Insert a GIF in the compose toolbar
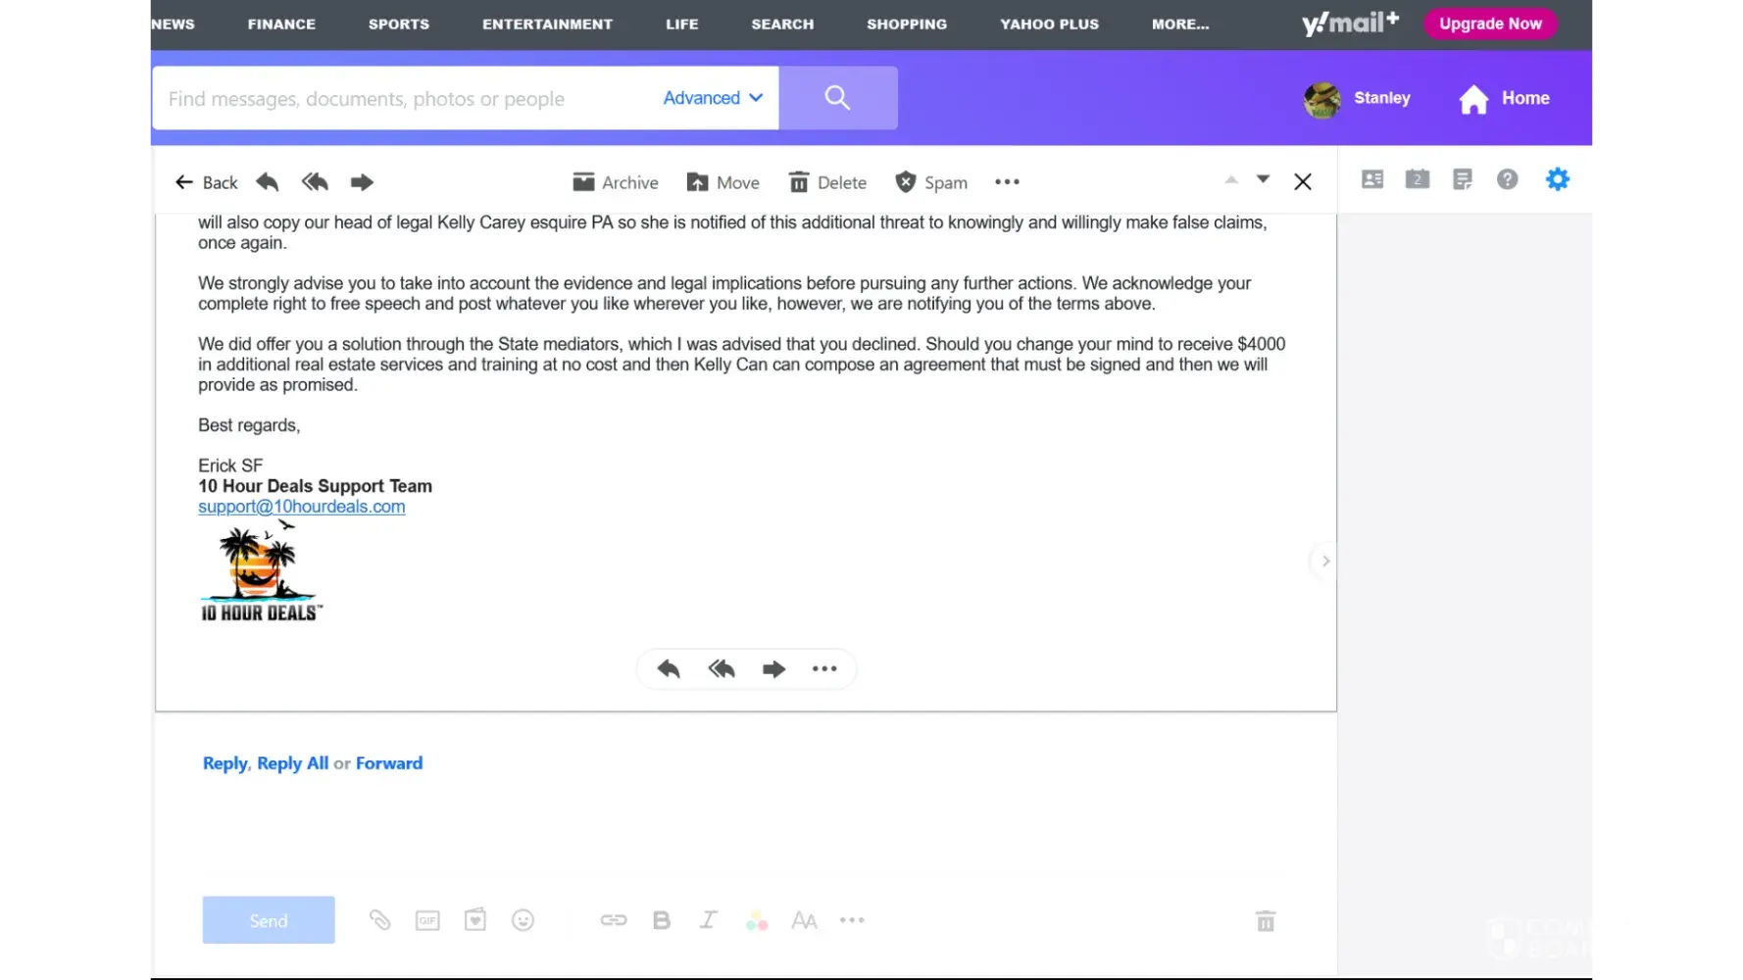This screenshot has width=1743, height=980. click(x=427, y=920)
